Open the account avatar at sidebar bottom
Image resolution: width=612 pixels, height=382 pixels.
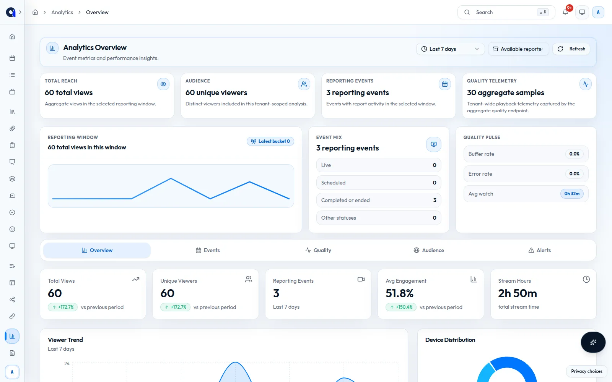pyautogui.click(x=12, y=372)
